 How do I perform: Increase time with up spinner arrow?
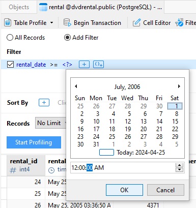tap(179, 165)
